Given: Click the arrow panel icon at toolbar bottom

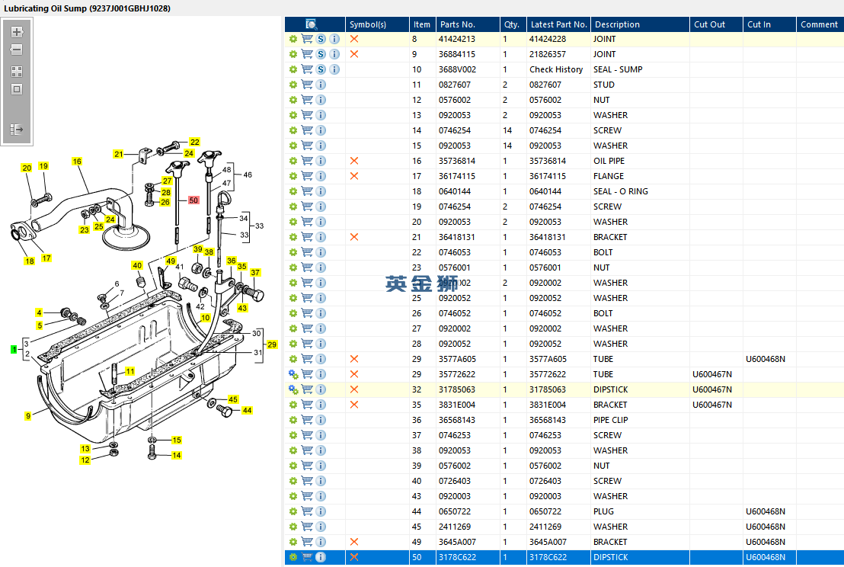Looking at the screenshot, I should 17,130.
